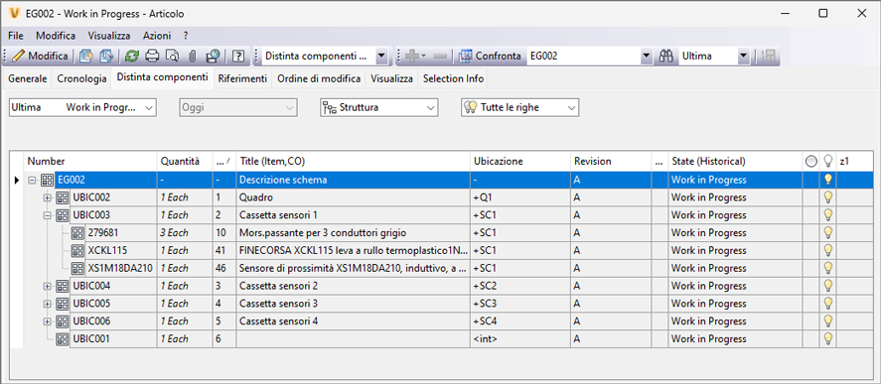Open the Azioni menu

click(x=157, y=36)
